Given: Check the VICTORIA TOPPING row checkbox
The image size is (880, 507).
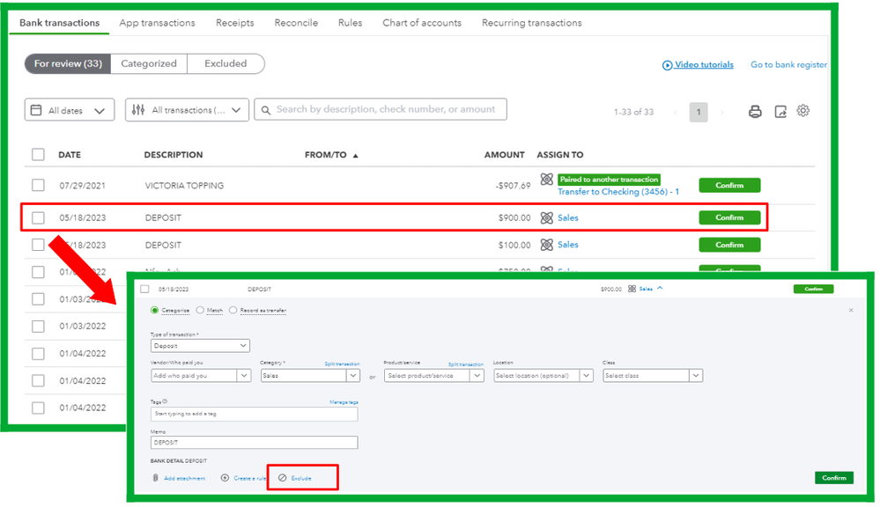Looking at the screenshot, I should 38,185.
